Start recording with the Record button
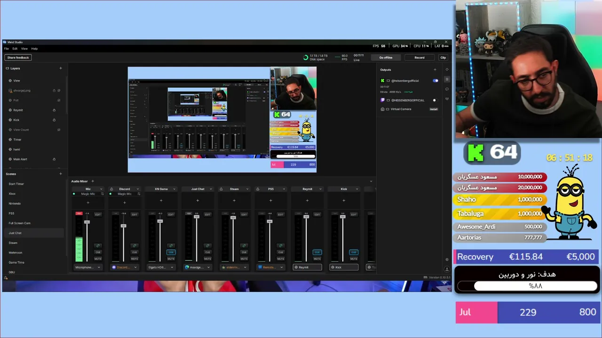The height and width of the screenshot is (338, 602). pos(419,58)
